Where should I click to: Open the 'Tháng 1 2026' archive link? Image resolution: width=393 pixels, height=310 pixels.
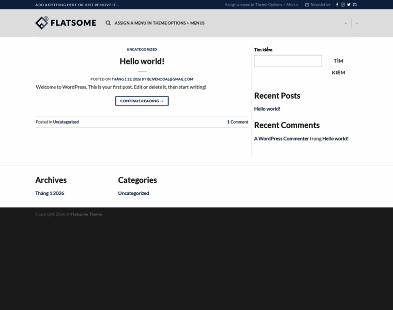pos(50,193)
